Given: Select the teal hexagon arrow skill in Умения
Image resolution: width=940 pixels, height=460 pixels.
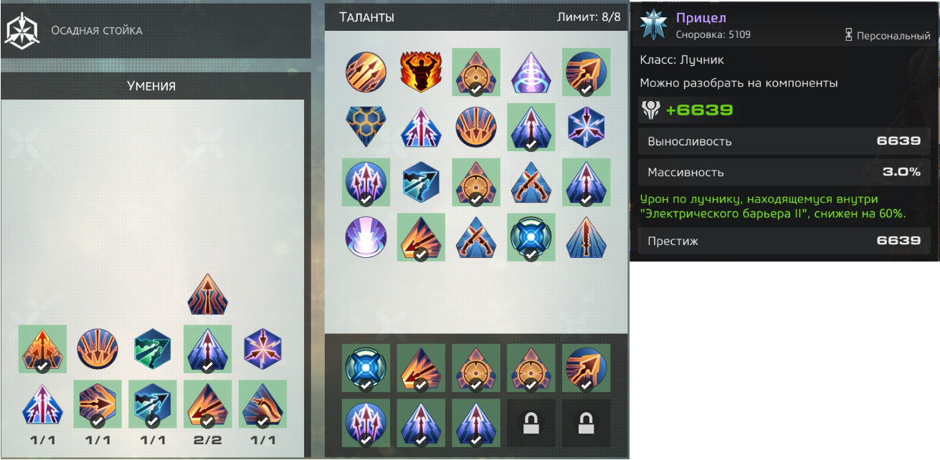Looking at the screenshot, I should click(x=153, y=349).
